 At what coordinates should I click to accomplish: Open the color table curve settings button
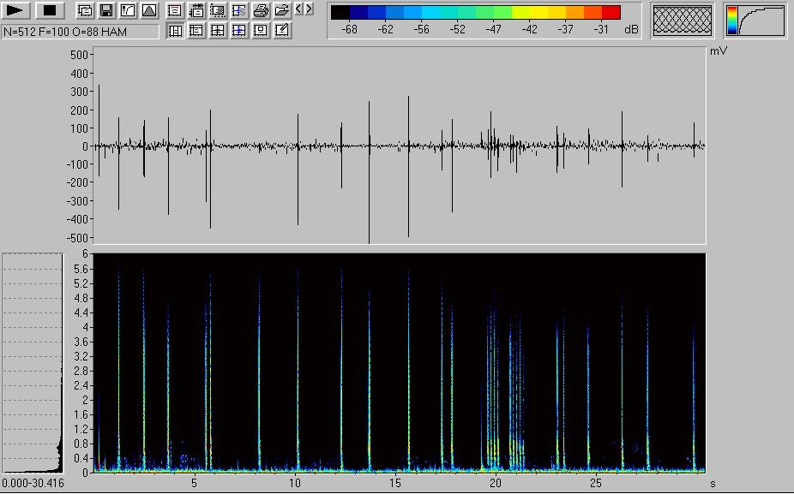coord(755,21)
